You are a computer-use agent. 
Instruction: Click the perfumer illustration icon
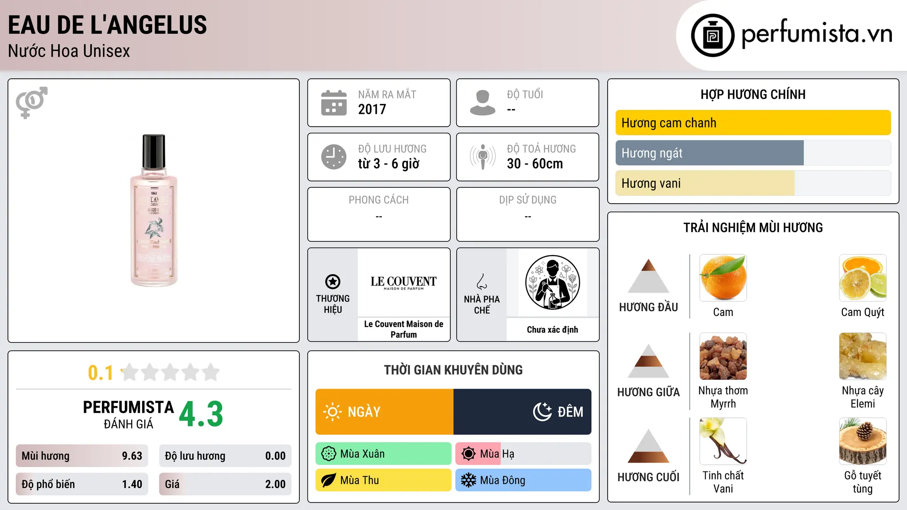552,282
